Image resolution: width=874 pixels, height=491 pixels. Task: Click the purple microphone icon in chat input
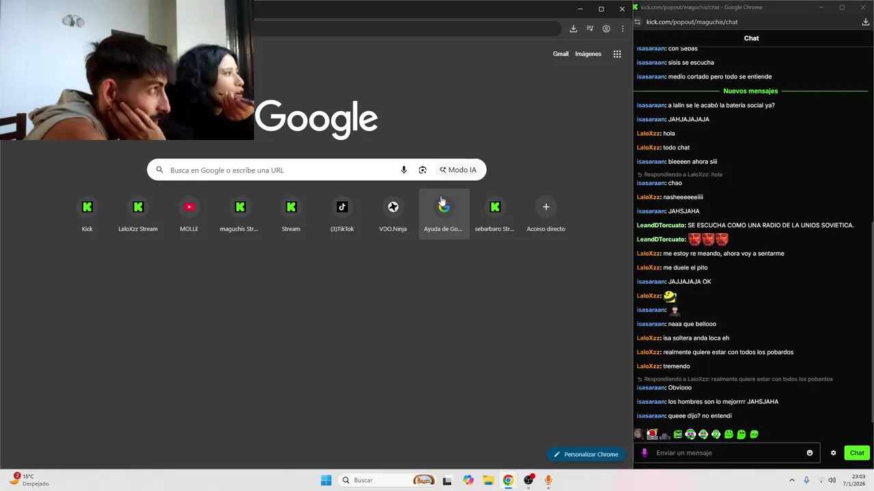645,453
